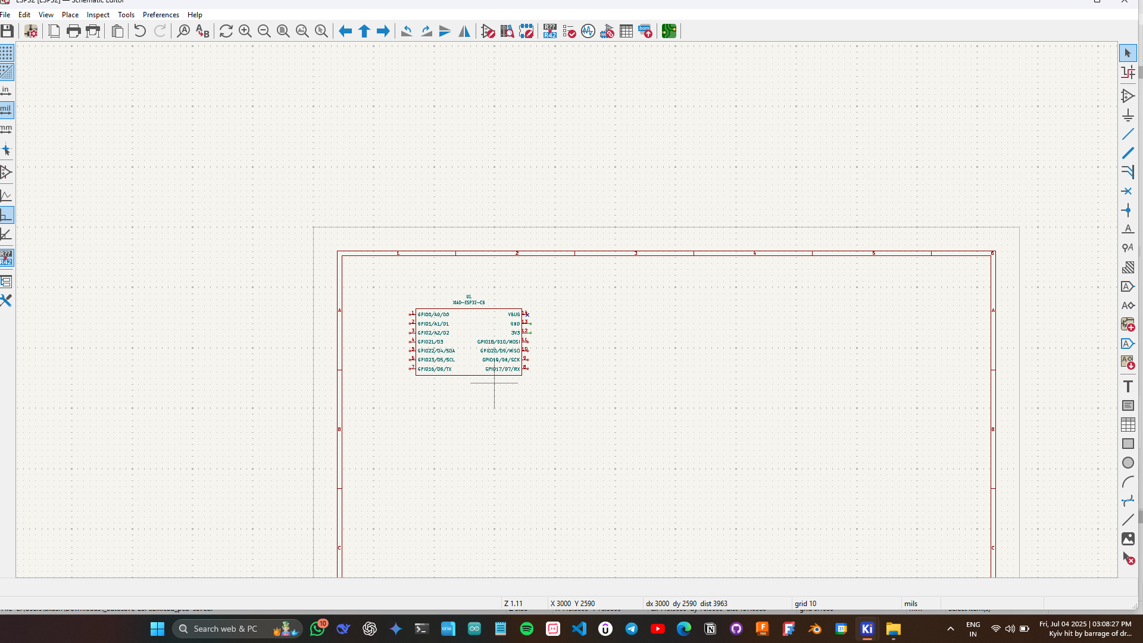
Task: Open Assign Footprints tool
Action: tap(607, 31)
